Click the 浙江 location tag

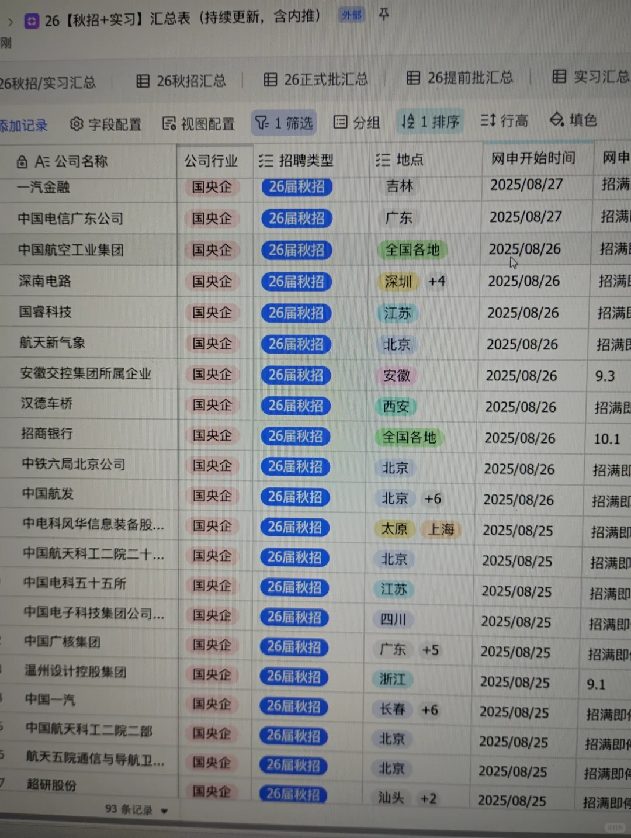(393, 679)
